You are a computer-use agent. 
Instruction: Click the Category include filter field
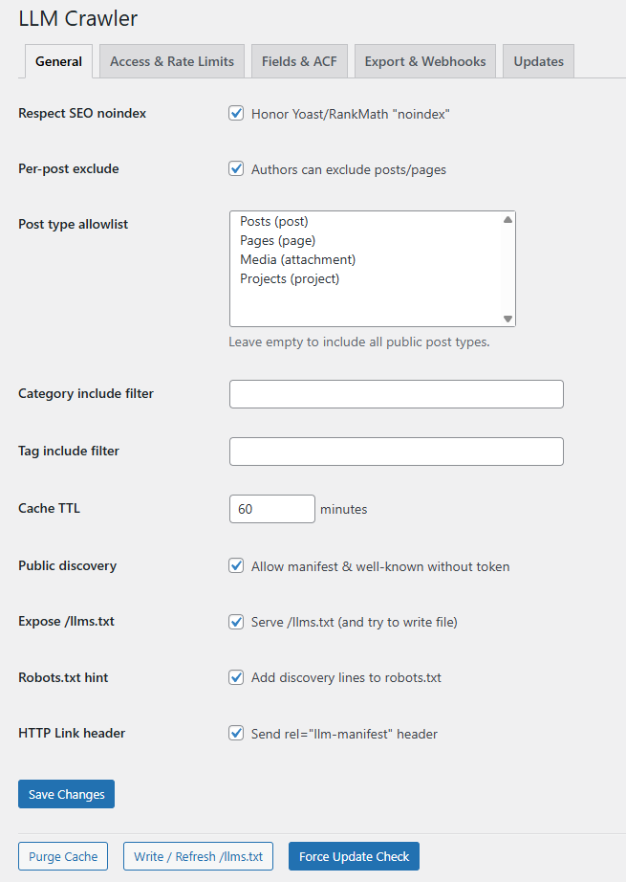(396, 393)
